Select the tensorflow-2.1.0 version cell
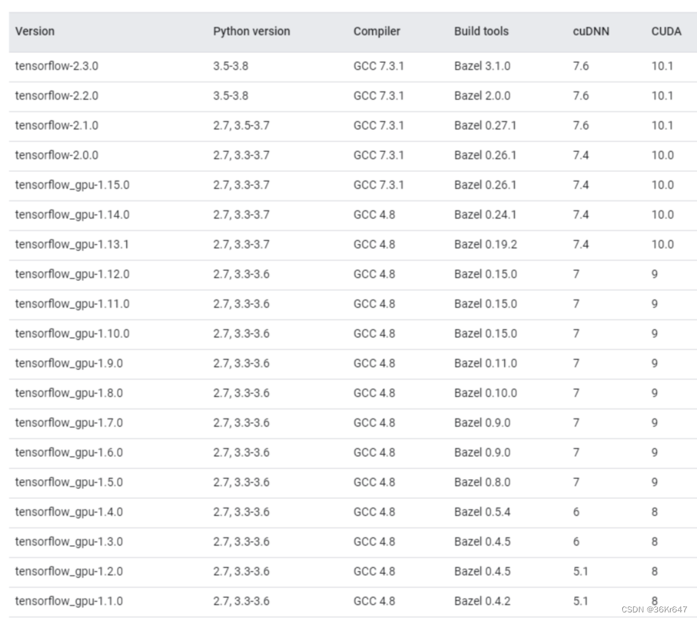 point(56,126)
